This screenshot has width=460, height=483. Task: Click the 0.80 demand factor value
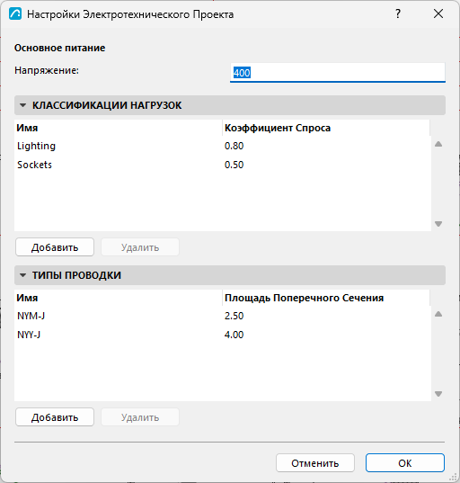tap(234, 146)
